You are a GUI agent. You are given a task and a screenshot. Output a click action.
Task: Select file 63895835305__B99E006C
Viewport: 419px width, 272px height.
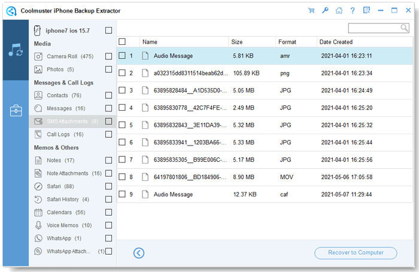tap(190, 160)
